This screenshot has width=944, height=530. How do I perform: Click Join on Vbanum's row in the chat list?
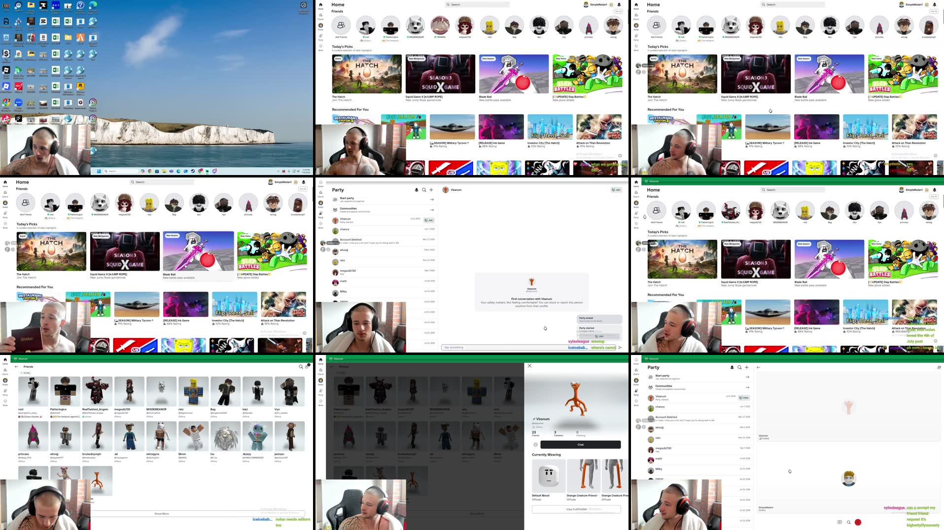point(429,220)
